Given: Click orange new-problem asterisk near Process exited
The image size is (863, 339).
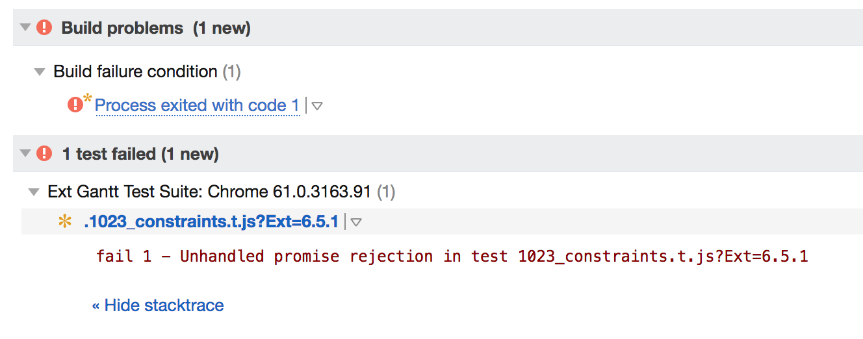Looking at the screenshot, I should click(88, 99).
